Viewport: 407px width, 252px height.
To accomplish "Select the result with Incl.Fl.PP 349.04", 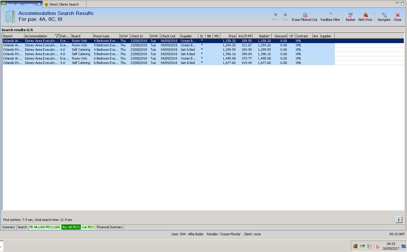I will tap(203, 54).
